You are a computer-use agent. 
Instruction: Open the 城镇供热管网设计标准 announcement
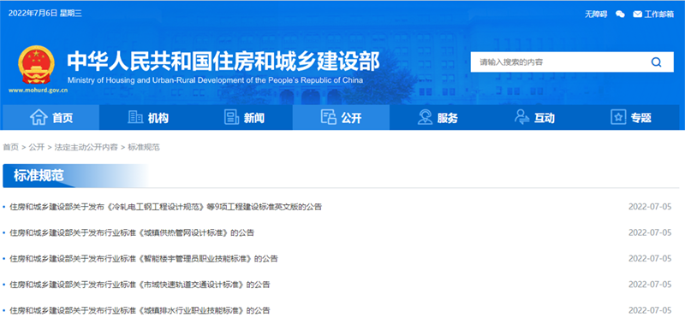(x=132, y=232)
